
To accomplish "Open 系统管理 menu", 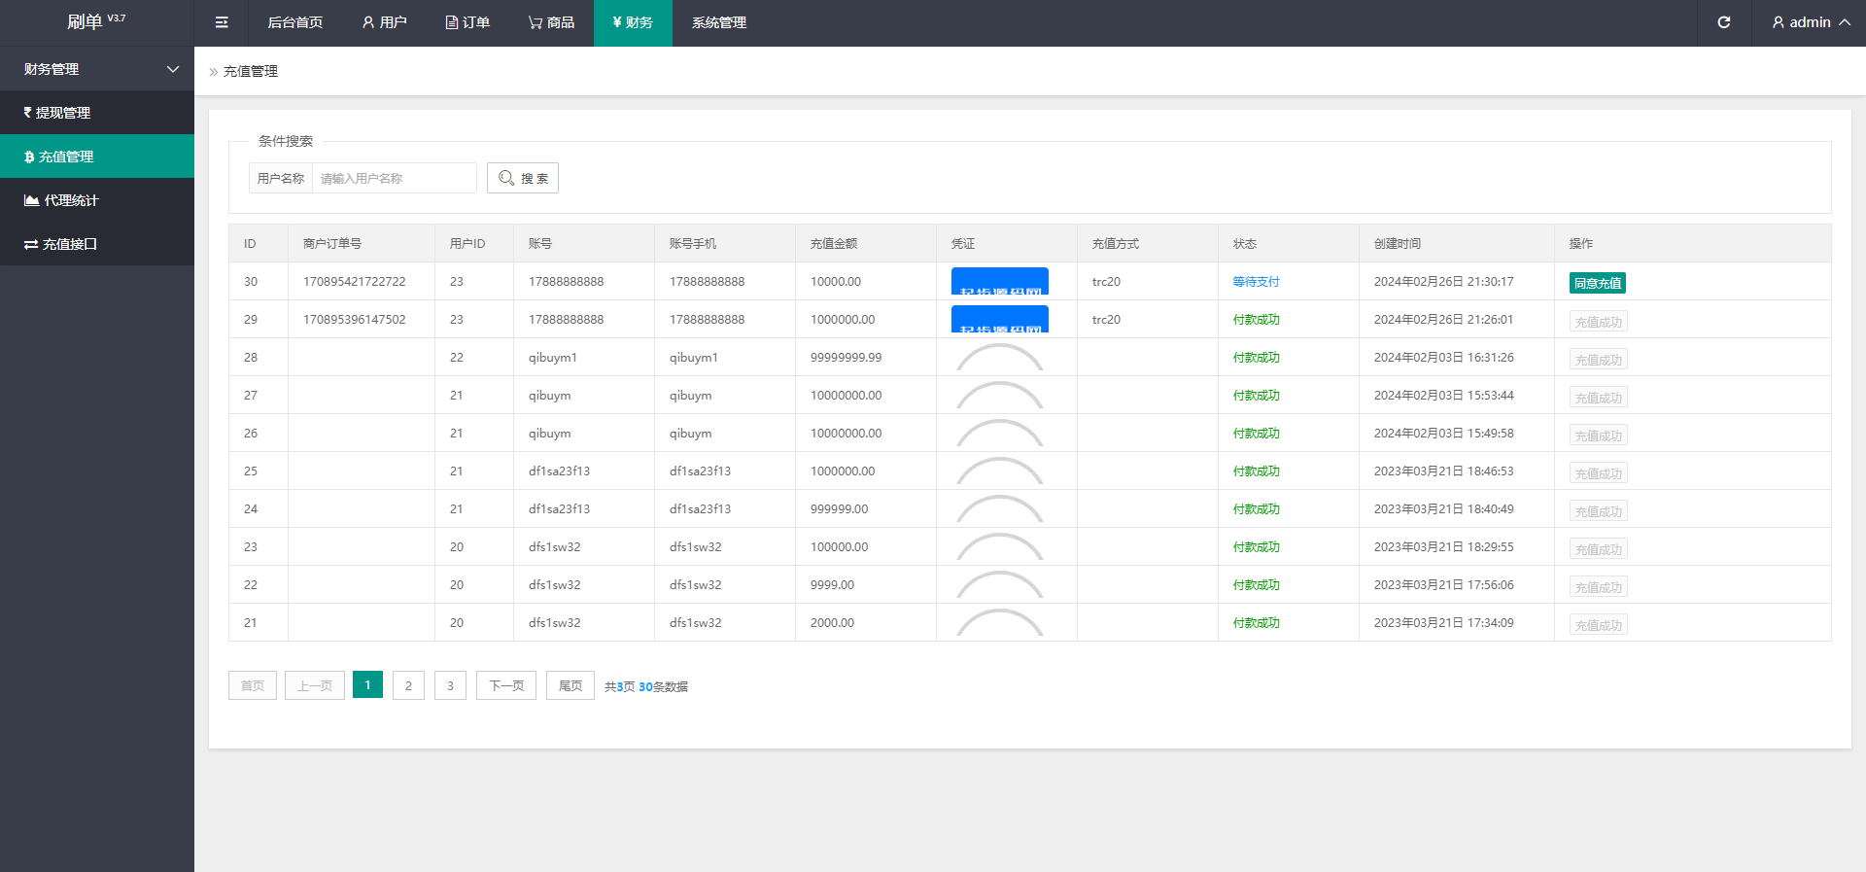I will (x=718, y=22).
